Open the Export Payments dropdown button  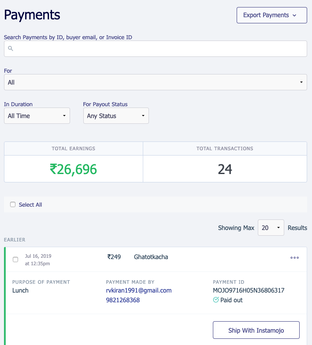(271, 15)
